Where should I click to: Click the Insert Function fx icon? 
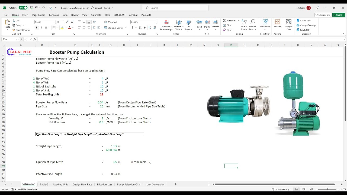click(34, 40)
